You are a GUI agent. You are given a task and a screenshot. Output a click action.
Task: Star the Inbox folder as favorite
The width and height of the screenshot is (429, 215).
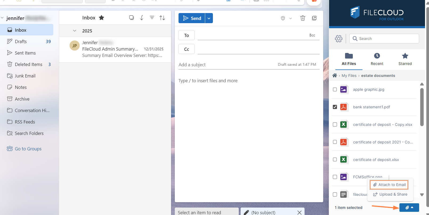102,18
